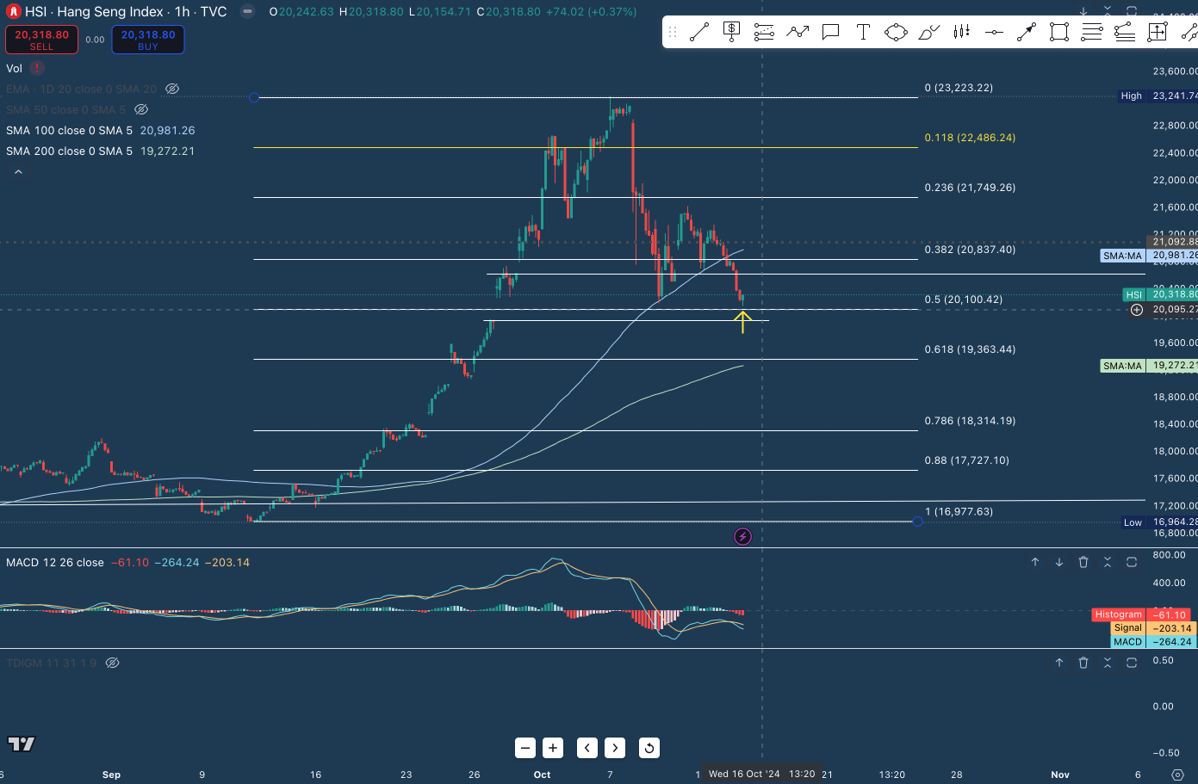Select the Text tool
The width and height of the screenshot is (1198, 784).
pos(863,33)
